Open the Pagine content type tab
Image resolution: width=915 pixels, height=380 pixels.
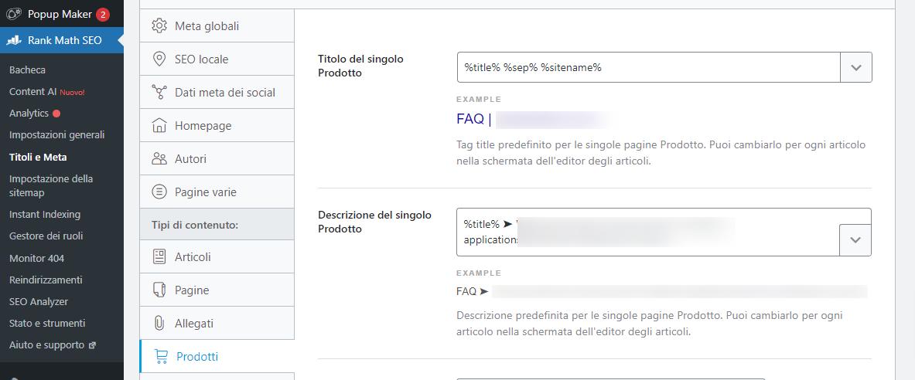191,290
